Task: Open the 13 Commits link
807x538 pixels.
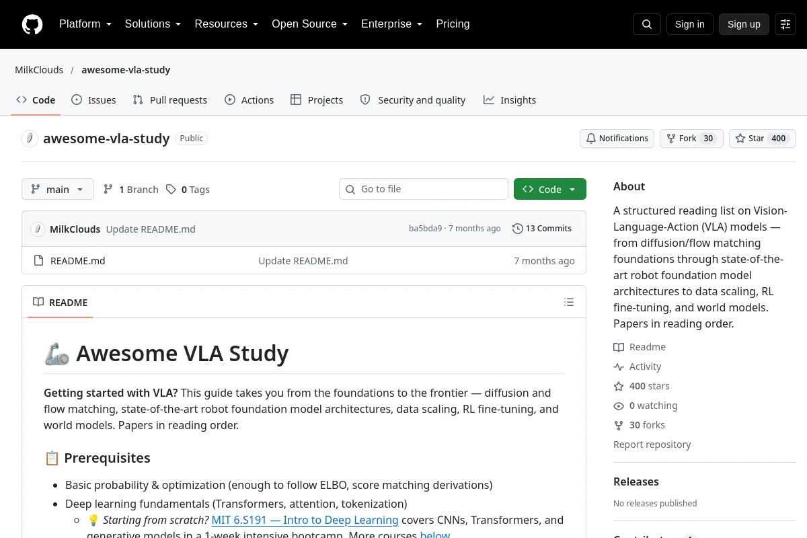Action: pyautogui.click(x=542, y=229)
